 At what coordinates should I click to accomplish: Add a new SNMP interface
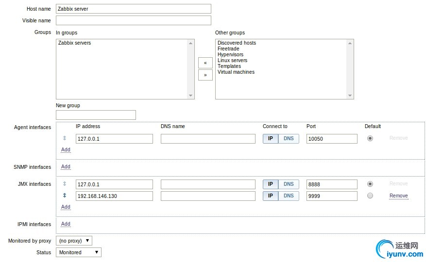[x=66, y=167]
